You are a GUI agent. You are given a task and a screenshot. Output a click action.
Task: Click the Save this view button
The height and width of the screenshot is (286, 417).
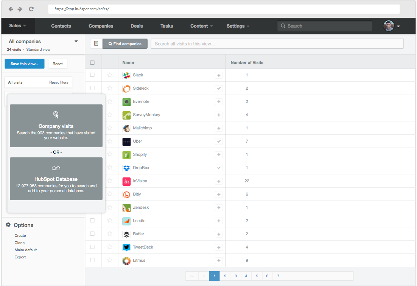click(25, 64)
